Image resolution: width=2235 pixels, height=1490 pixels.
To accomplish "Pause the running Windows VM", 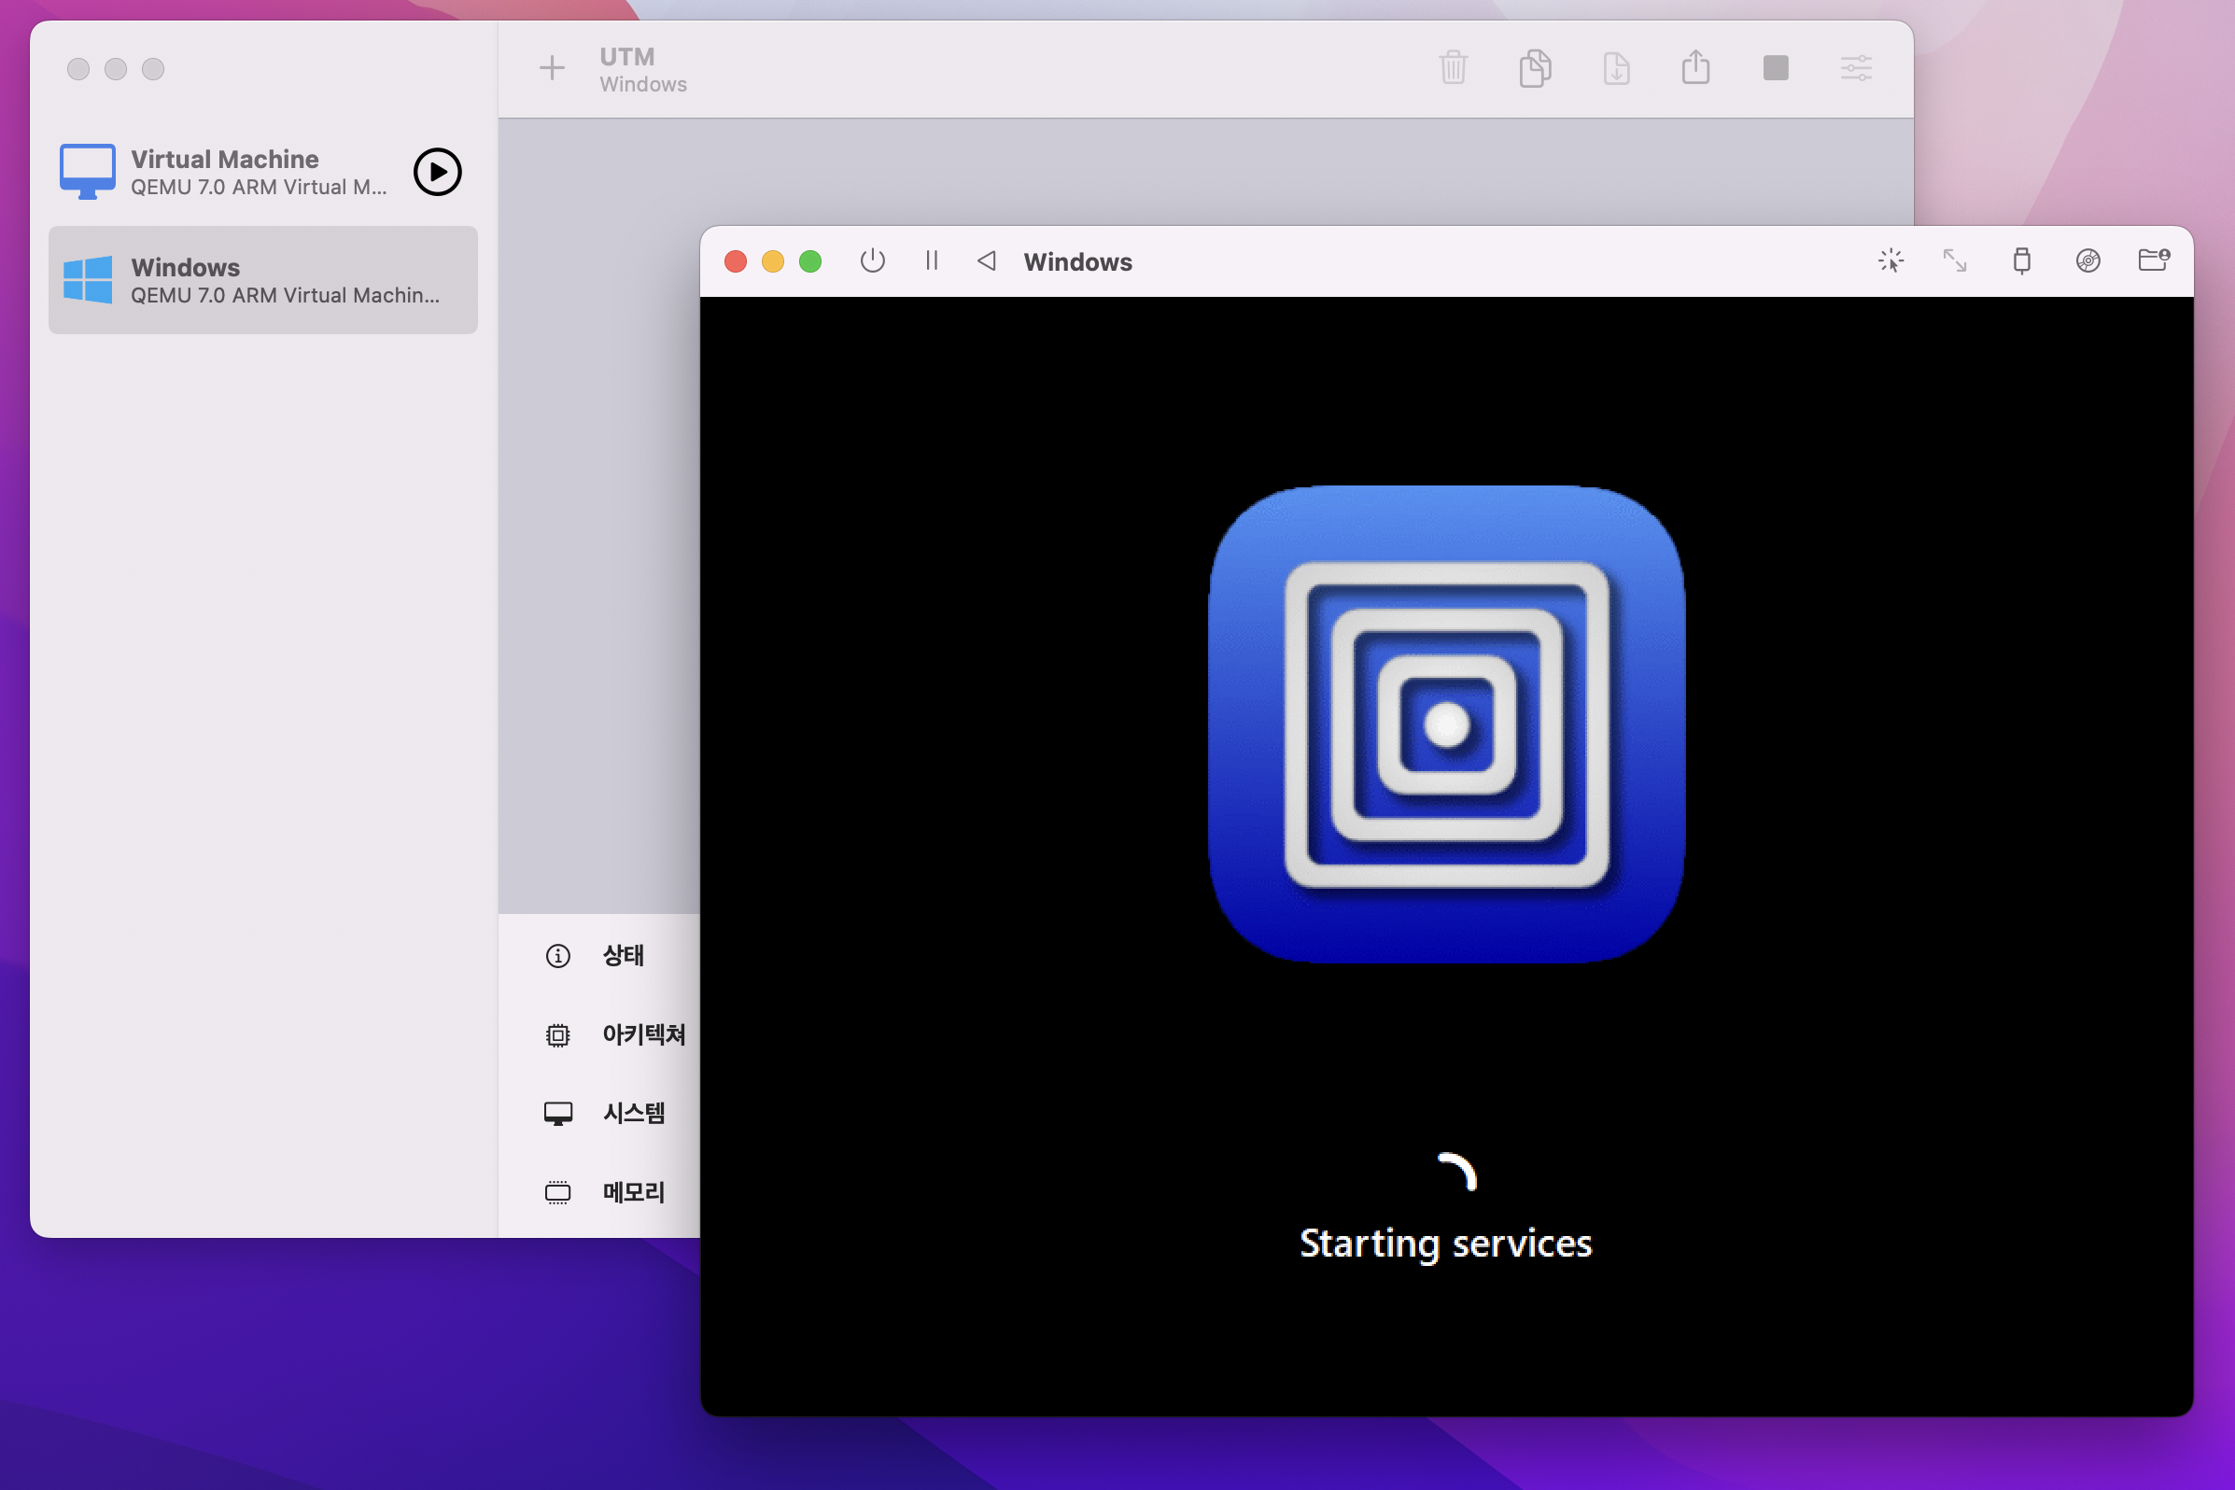I will 932,261.
